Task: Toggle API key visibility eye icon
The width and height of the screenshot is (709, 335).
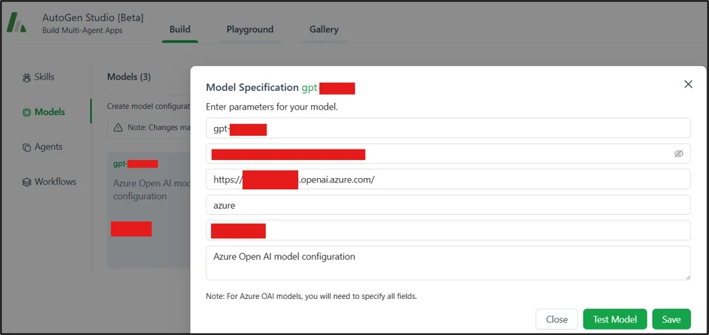Action: [x=679, y=154]
